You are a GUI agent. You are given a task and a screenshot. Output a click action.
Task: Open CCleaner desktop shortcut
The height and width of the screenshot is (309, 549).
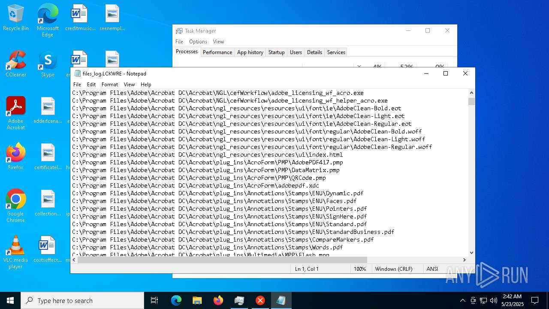tap(16, 64)
